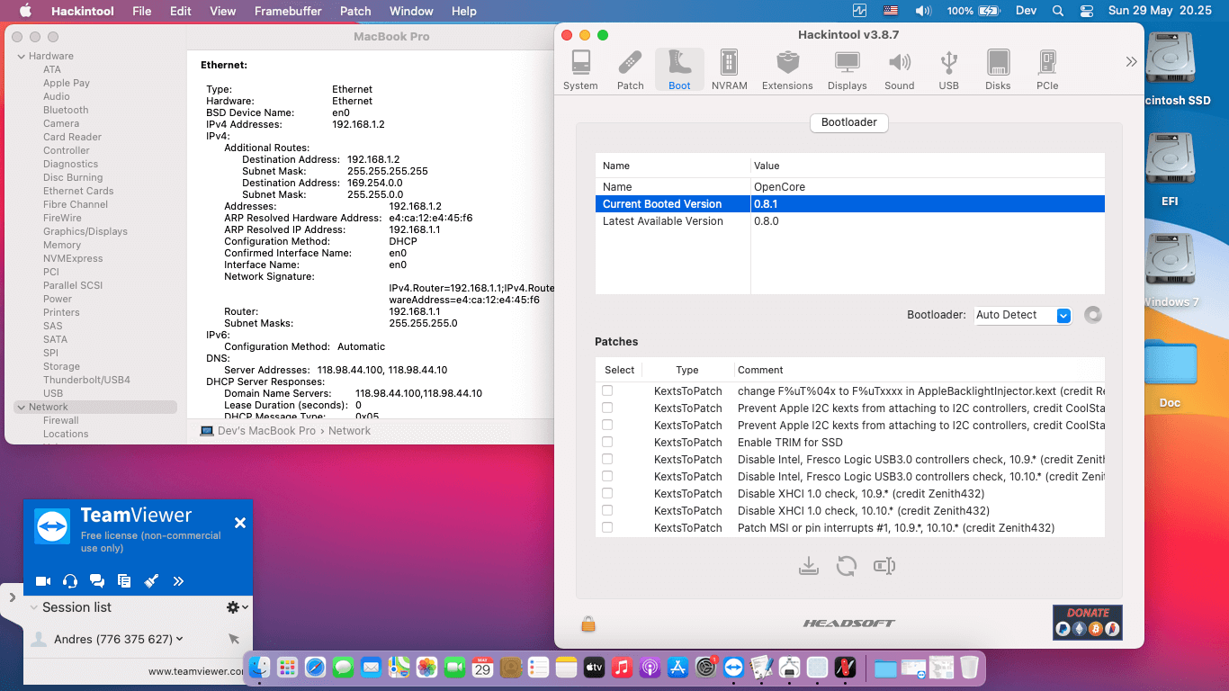Open the TeamViewer chat bubbles icon
Viewport: 1229px width, 691px height.
[x=97, y=581]
